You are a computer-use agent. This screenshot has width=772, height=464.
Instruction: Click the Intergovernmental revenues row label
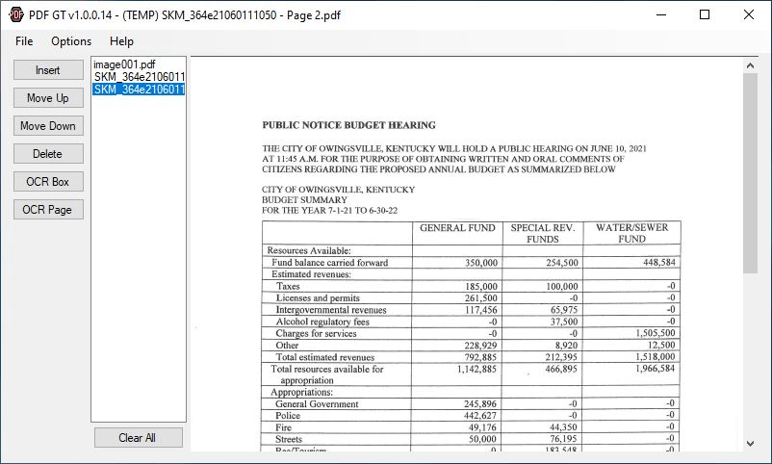[331, 310]
